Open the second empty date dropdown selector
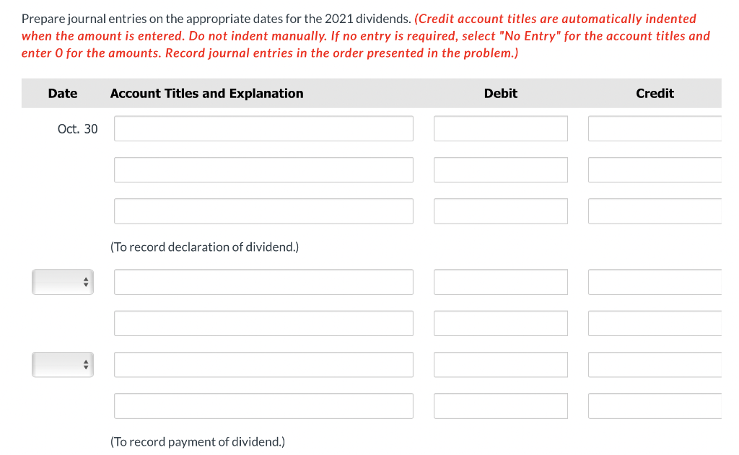The width and height of the screenshot is (739, 455). (63, 364)
